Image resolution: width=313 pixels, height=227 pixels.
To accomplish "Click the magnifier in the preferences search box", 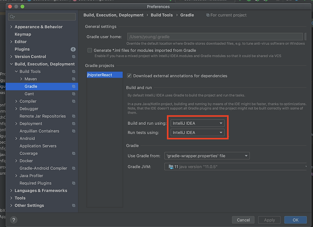I will pos(11,17).
